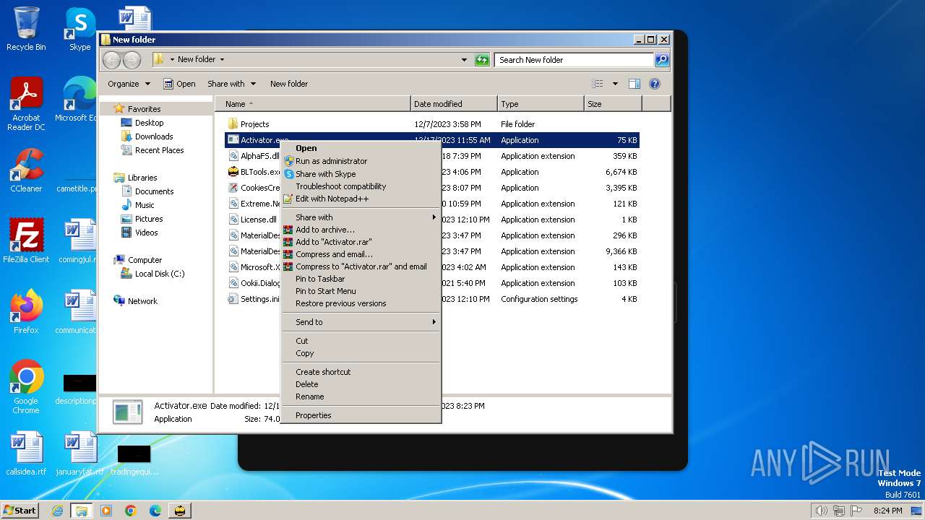Click the Action Center flag tray icon
This screenshot has height=520, width=925.
click(x=857, y=511)
